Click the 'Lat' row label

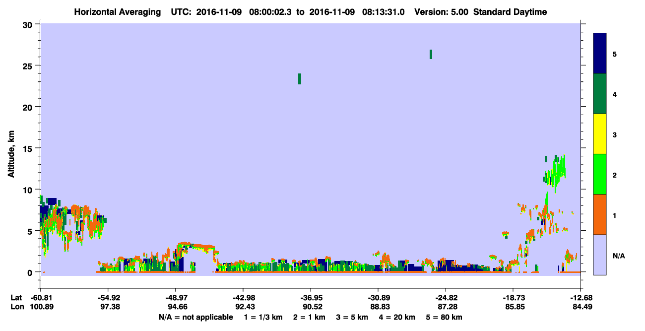tap(16, 298)
